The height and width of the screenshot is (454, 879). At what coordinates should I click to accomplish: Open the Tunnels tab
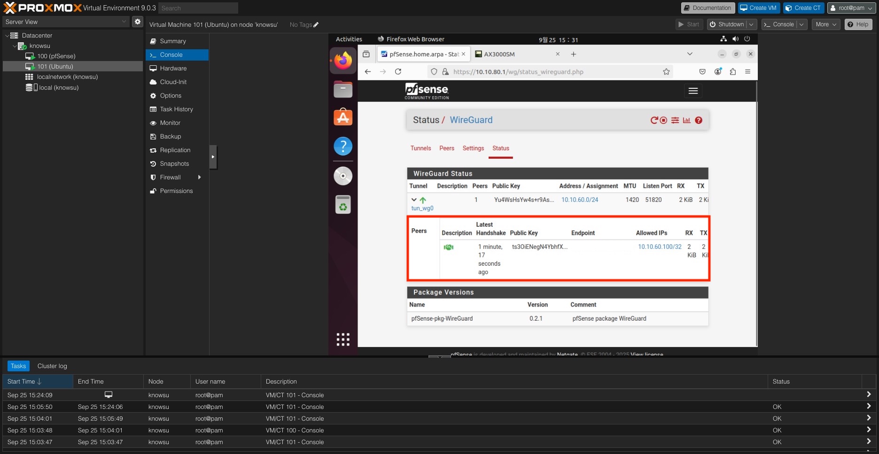coord(420,148)
